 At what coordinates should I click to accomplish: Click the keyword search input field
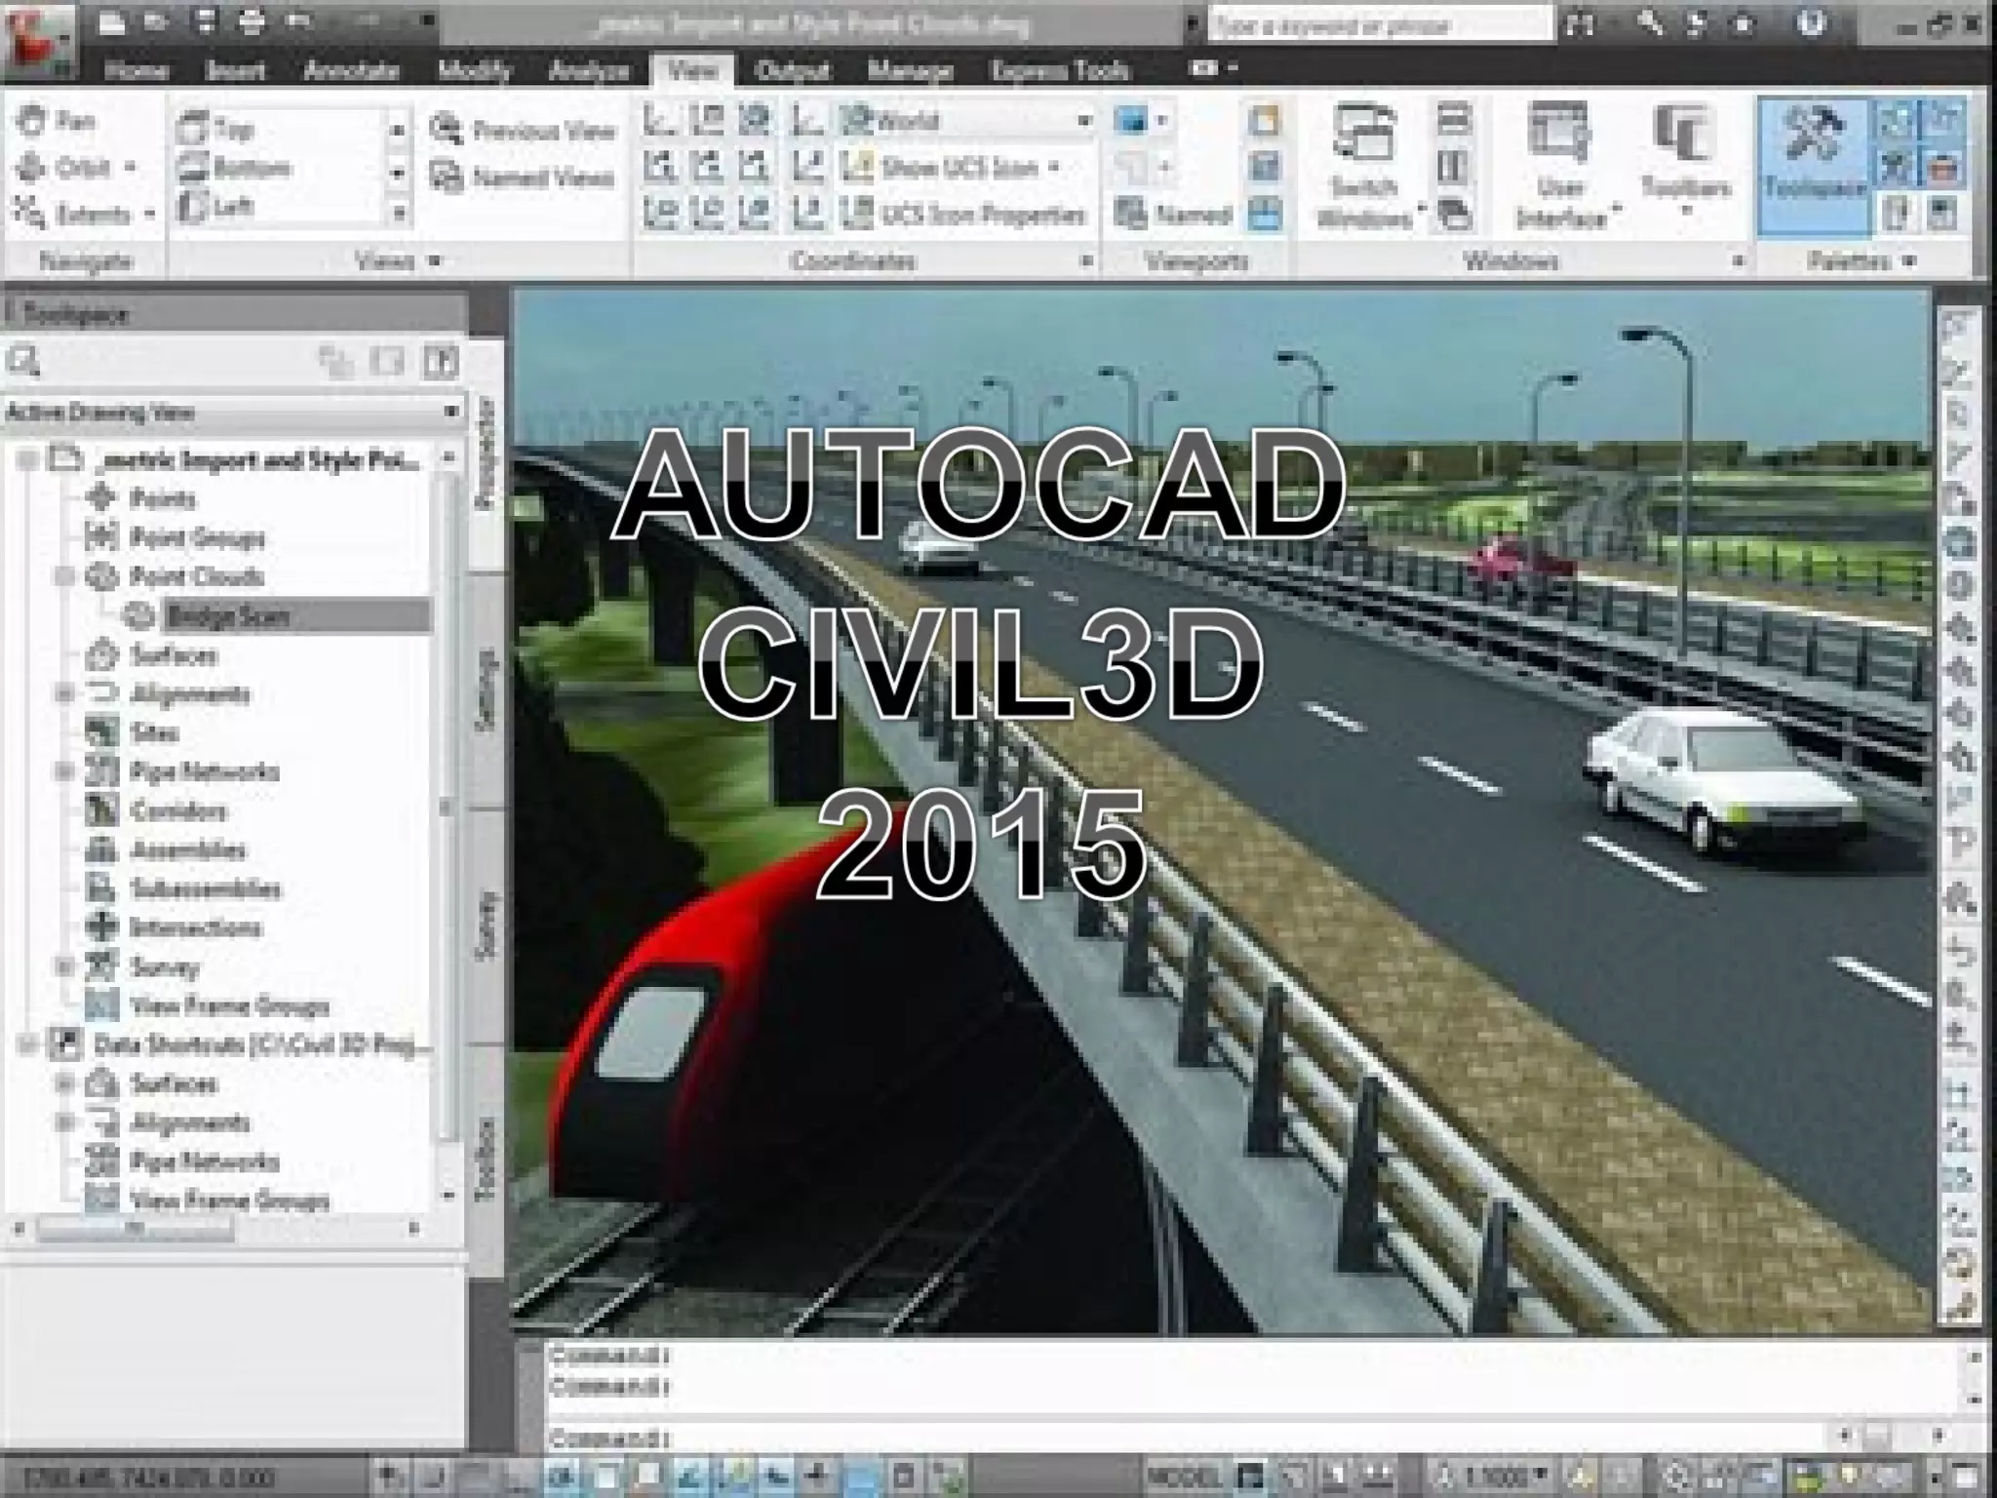(1379, 24)
